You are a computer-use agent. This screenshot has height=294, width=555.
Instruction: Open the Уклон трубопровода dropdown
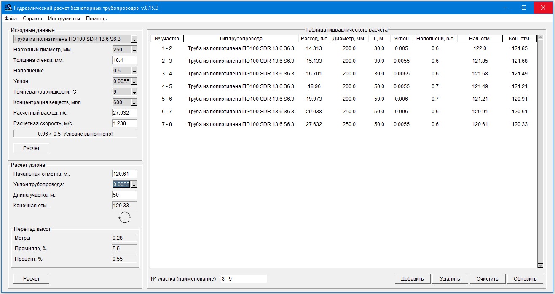(x=134, y=184)
